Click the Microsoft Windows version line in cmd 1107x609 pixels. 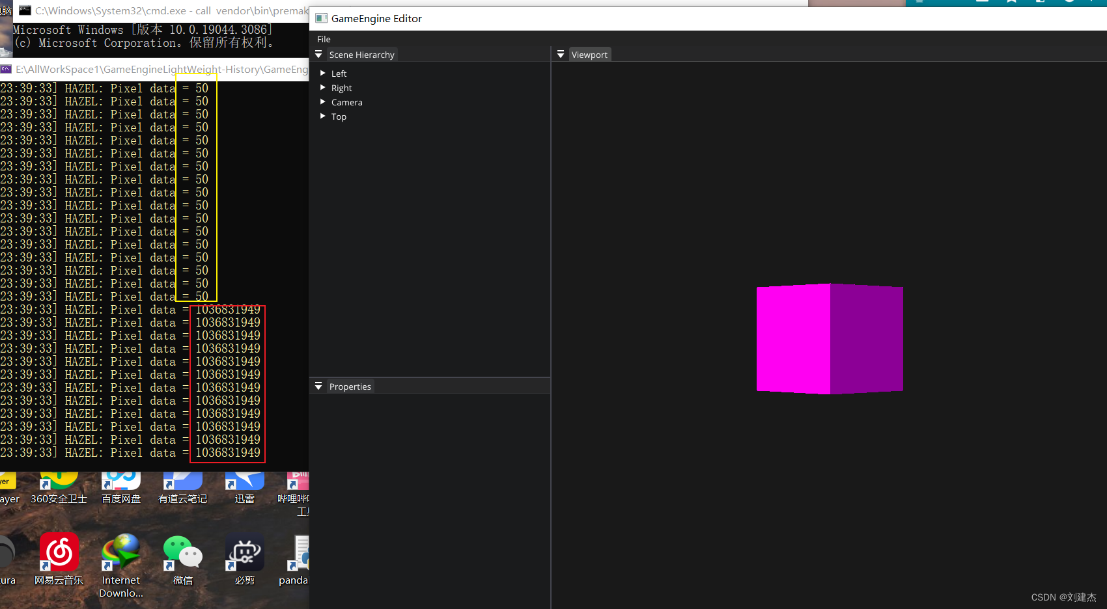coord(143,30)
